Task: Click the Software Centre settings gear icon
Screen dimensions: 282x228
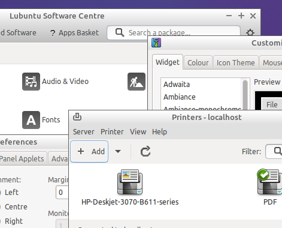Action: coord(250,32)
